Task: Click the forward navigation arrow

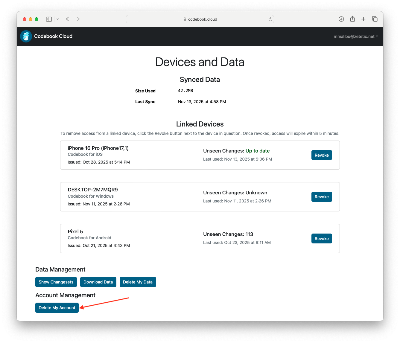Action: pyautogui.click(x=78, y=19)
